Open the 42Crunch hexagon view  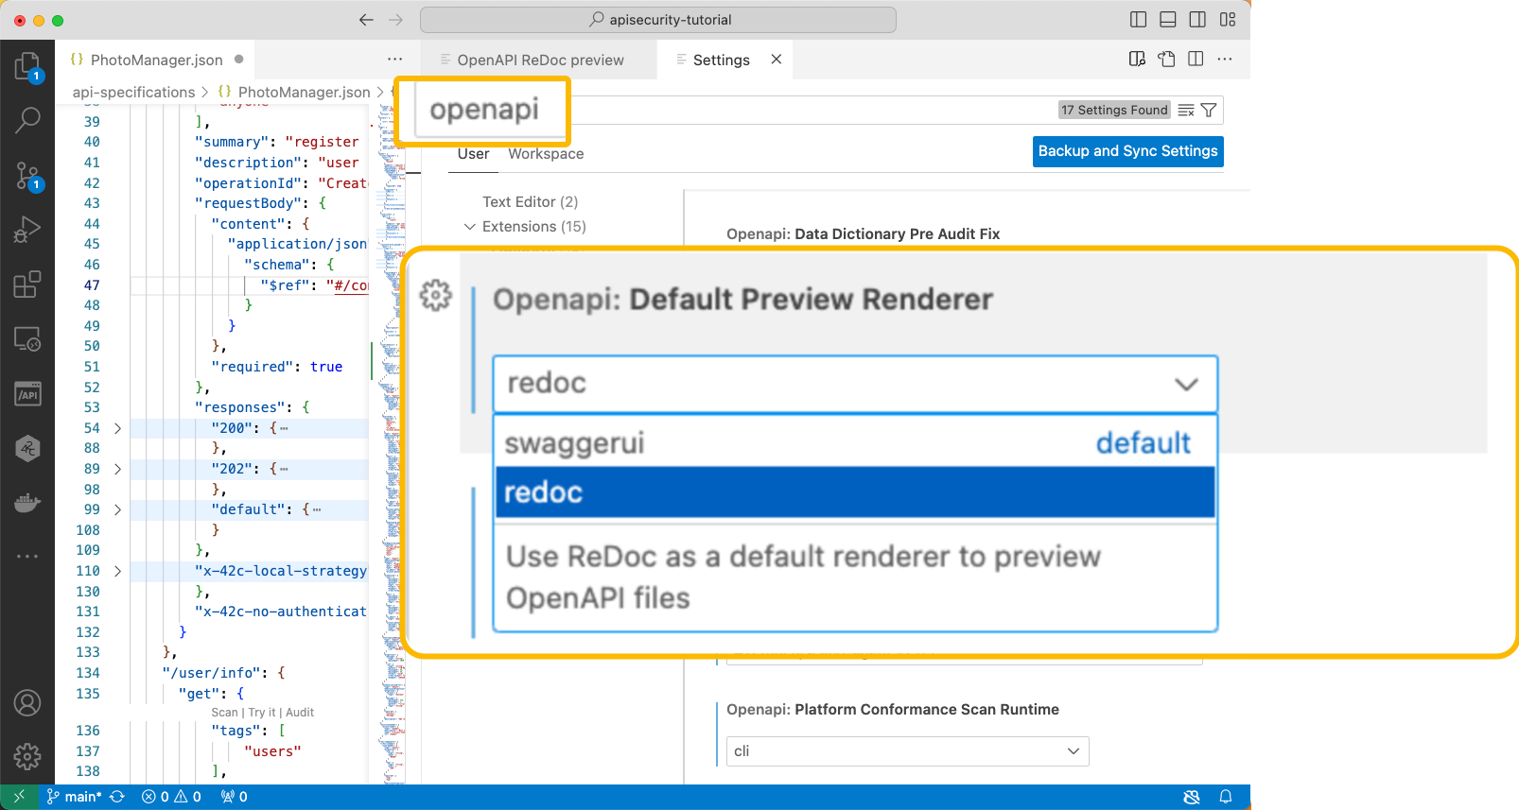pyautogui.click(x=27, y=448)
